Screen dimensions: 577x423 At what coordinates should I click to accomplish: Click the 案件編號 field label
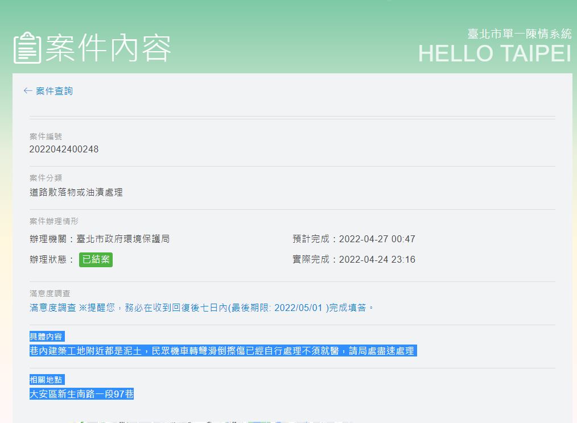tap(46, 136)
